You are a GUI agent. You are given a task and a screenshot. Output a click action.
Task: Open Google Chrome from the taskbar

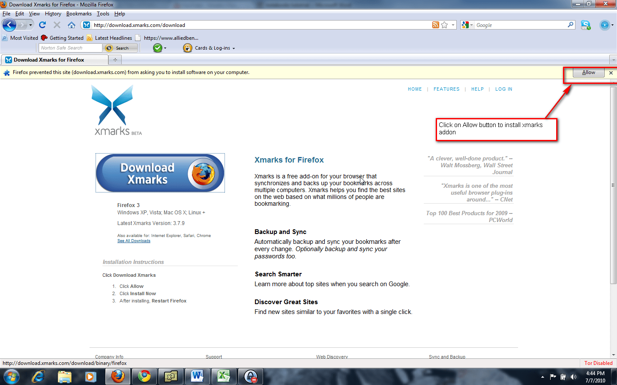pos(144,376)
